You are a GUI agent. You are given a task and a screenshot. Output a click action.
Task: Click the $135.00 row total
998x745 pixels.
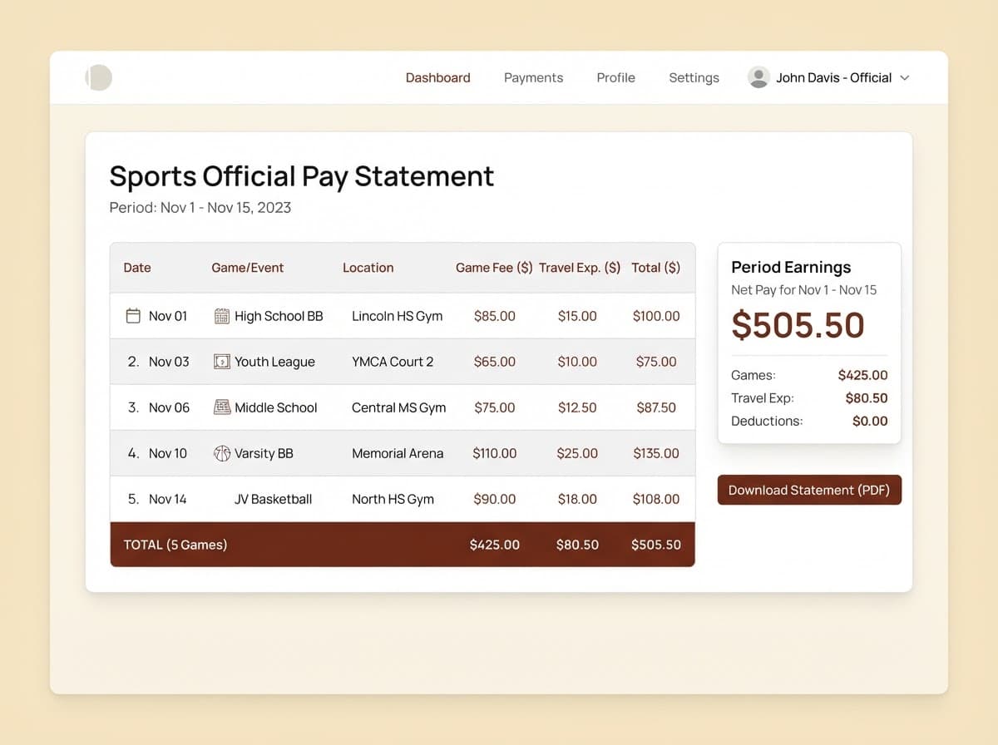pyautogui.click(x=656, y=453)
